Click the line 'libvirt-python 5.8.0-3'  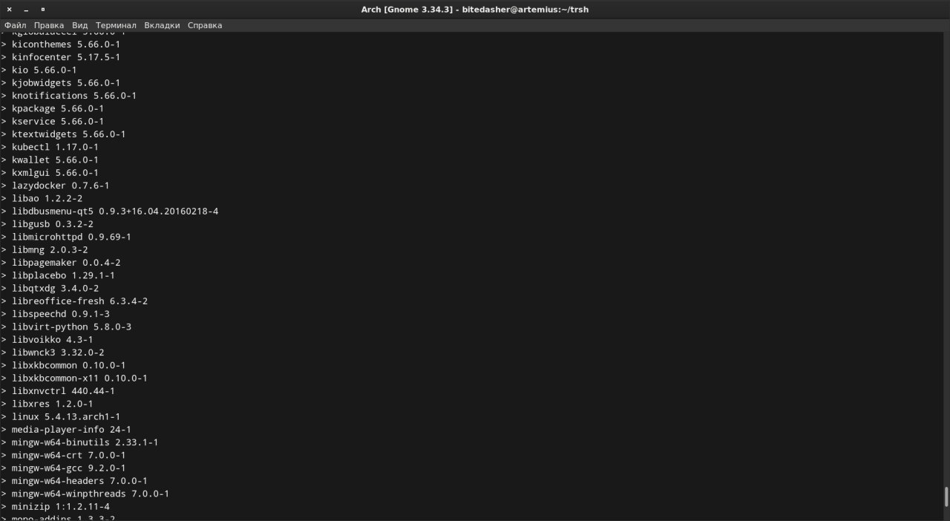tap(71, 327)
